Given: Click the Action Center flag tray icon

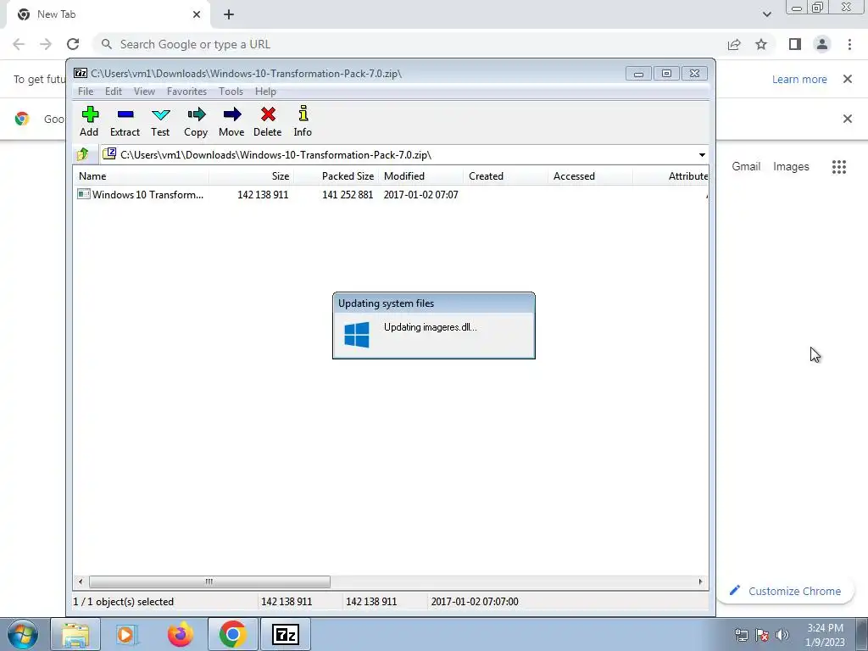Looking at the screenshot, I should 762,635.
